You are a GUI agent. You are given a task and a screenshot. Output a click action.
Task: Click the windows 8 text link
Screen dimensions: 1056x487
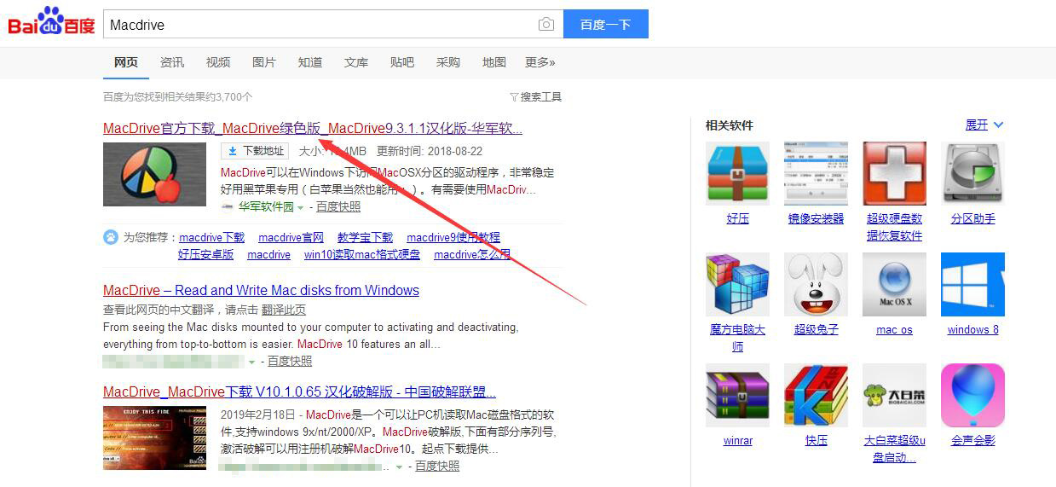(973, 329)
